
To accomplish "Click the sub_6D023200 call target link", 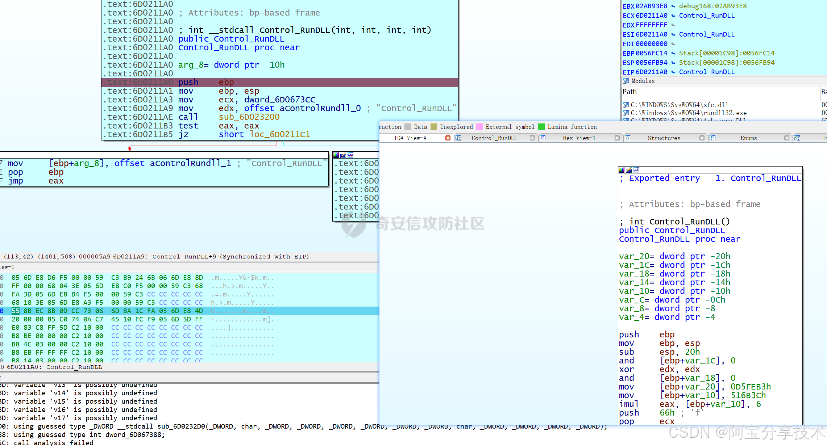I will 249,117.
